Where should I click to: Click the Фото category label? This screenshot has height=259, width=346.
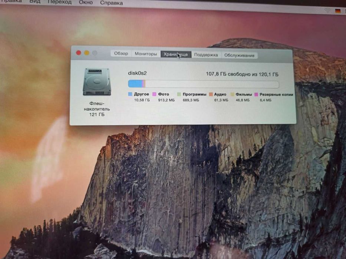tap(164, 94)
